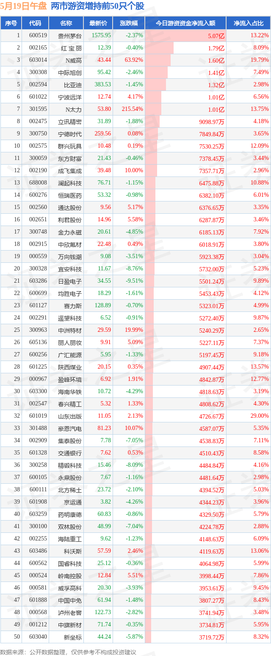This screenshot has width=271, height=656.
Task: Click stock code 000581
Action: pyautogui.click(x=38, y=588)
